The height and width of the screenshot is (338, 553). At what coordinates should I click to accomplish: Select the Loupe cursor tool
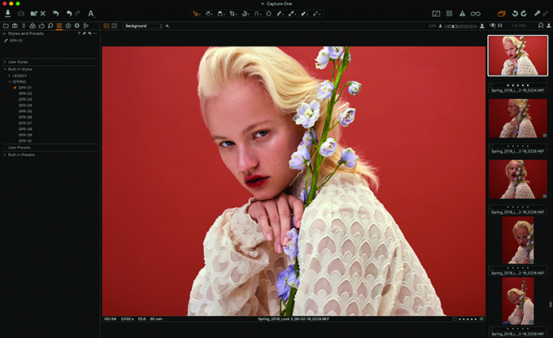(220, 14)
